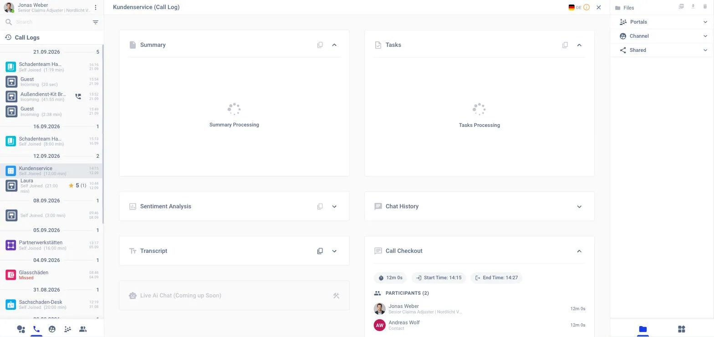Open the chat bubbles view in bottom bar
Image resolution: width=714 pixels, height=337 pixels.
21,329
